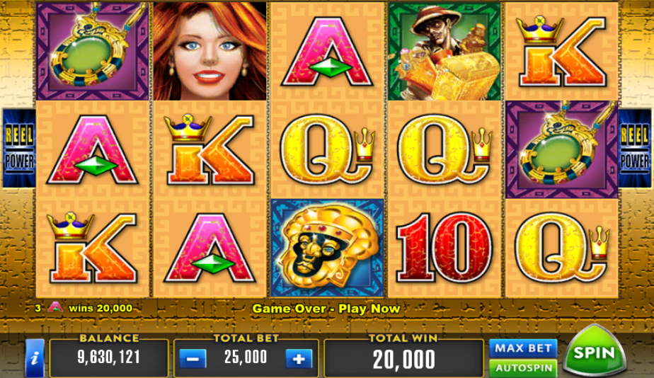654x378 pixels.
Task: Select the crowned K on bottom-left reel
Action: [x=93, y=248]
